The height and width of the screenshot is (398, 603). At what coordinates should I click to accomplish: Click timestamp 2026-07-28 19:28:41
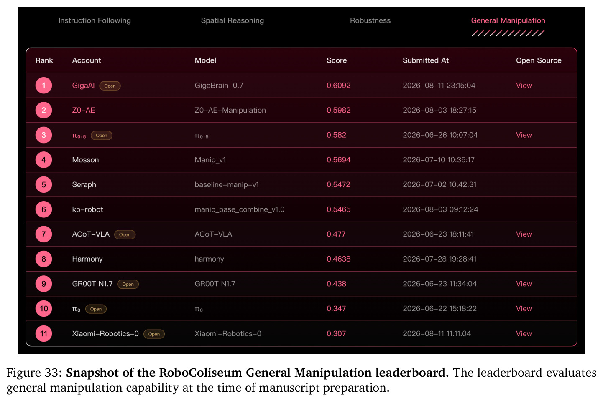(x=439, y=259)
